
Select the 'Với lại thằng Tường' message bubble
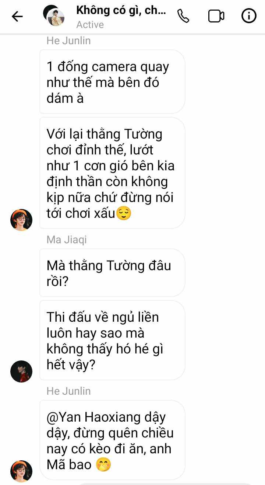pos(112,173)
